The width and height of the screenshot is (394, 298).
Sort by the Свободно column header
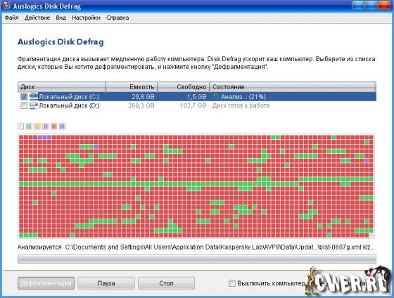184,87
